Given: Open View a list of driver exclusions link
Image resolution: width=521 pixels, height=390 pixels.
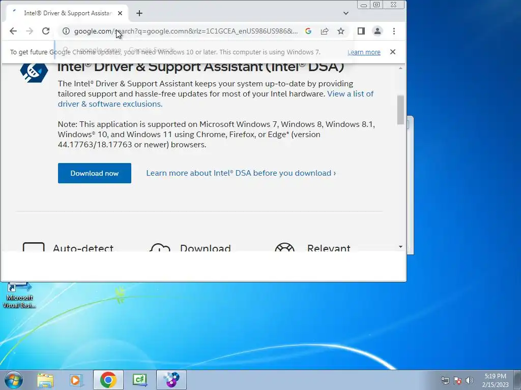Looking at the screenshot, I should [216, 99].
